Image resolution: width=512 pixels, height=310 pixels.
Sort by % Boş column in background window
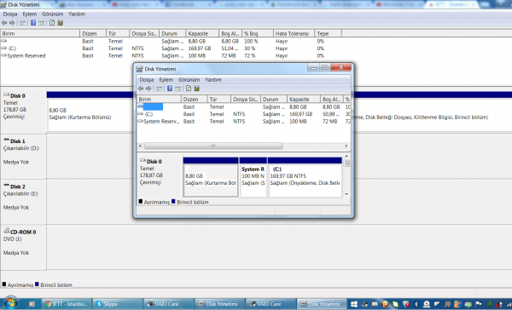tap(258, 33)
